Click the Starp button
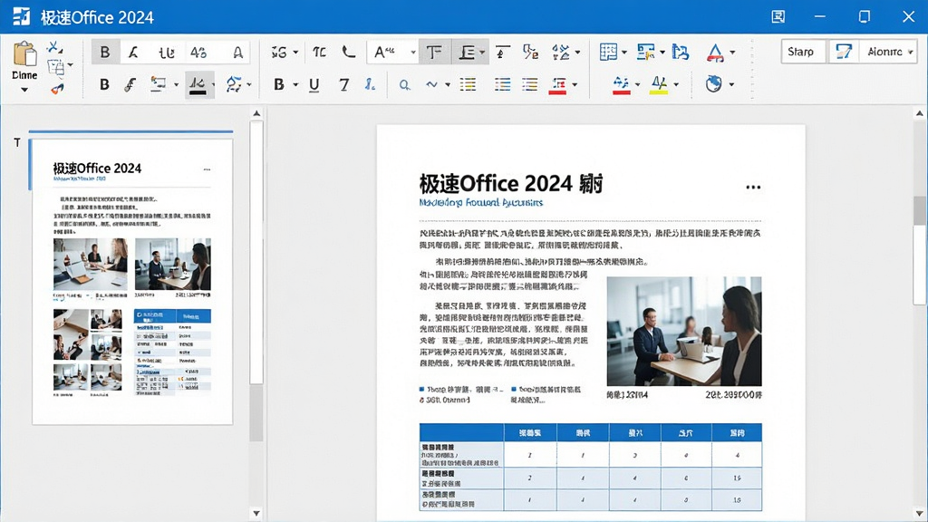Image resolution: width=928 pixels, height=522 pixels. pos(801,52)
